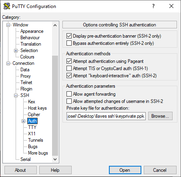Disable Attempt authentication using Pageant
Screen dimensions: 181x177
69,61
